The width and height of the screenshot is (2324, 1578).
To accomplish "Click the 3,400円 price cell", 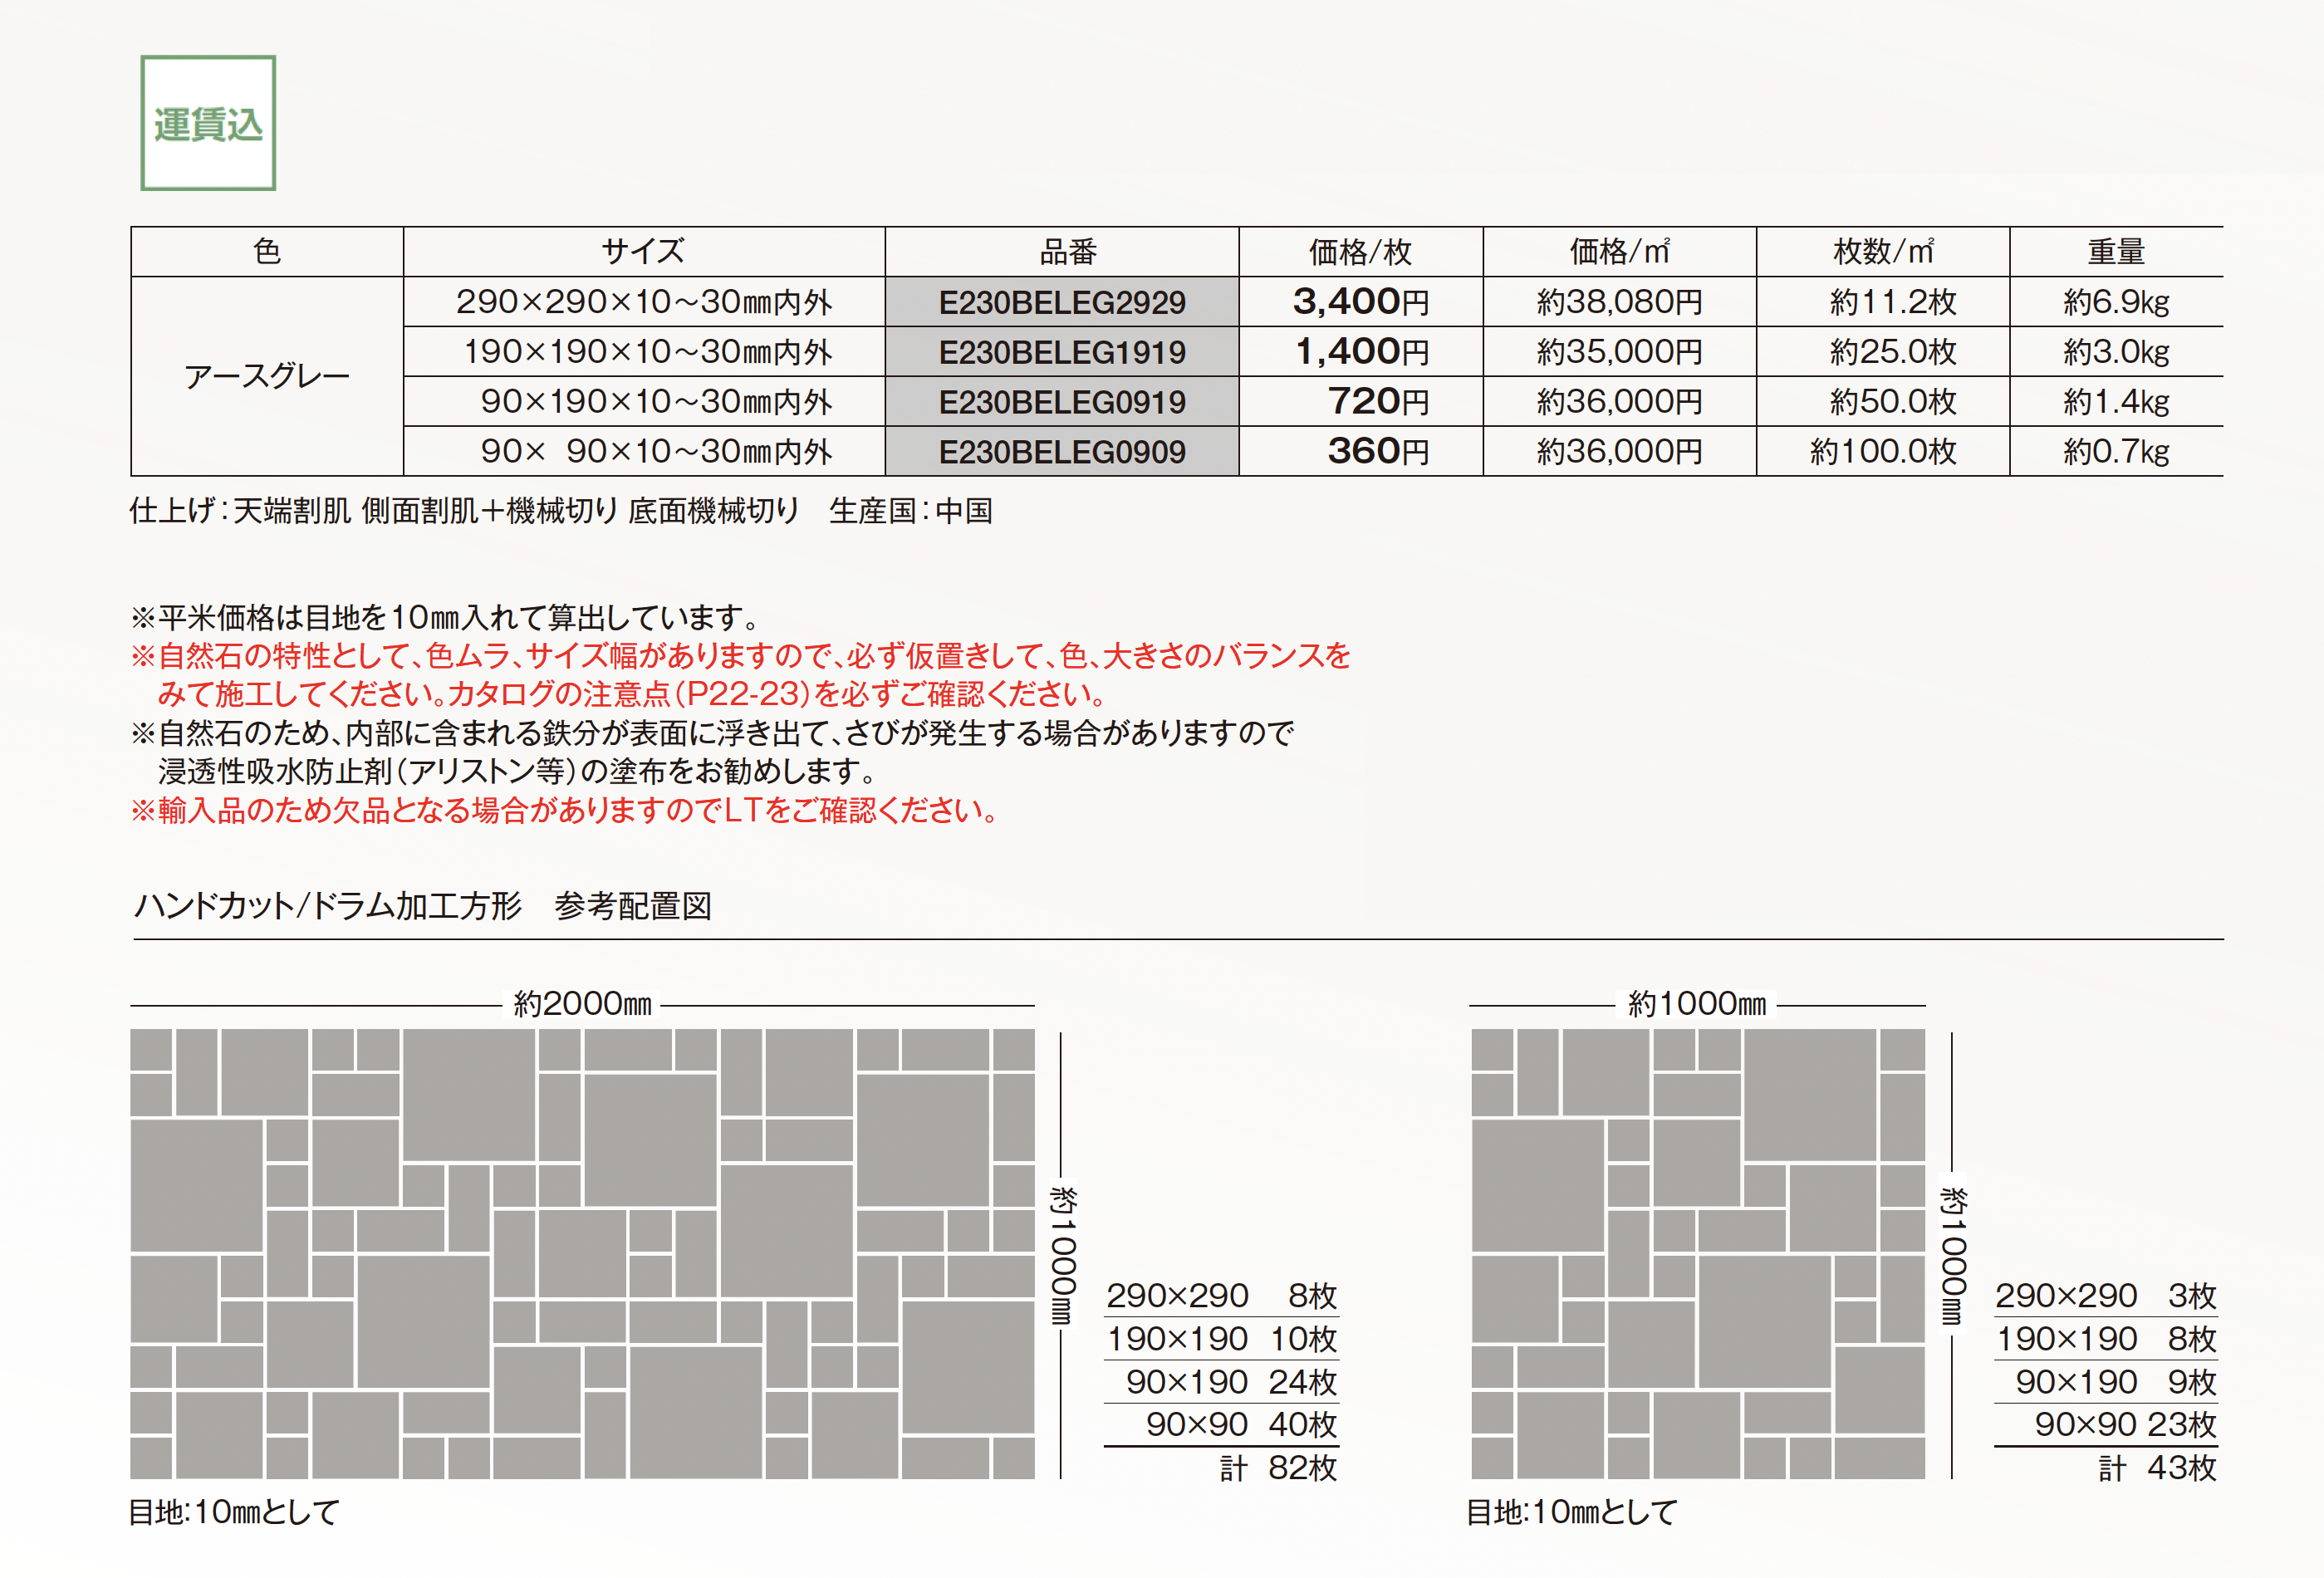I will click(x=1360, y=302).
